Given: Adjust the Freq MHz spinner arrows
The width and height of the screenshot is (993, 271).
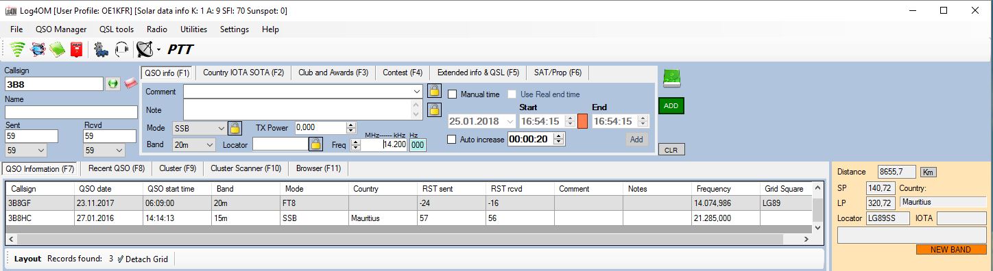Looking at the screenshot, I should (x=355, y=145).
